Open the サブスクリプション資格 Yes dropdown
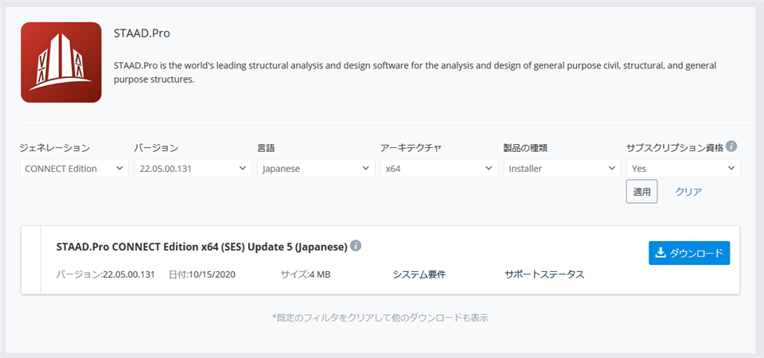 point(683,169)
